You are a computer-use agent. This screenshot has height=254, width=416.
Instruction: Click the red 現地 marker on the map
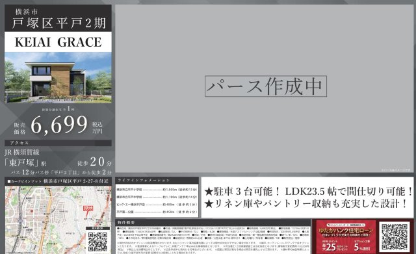tap(88, 208)
